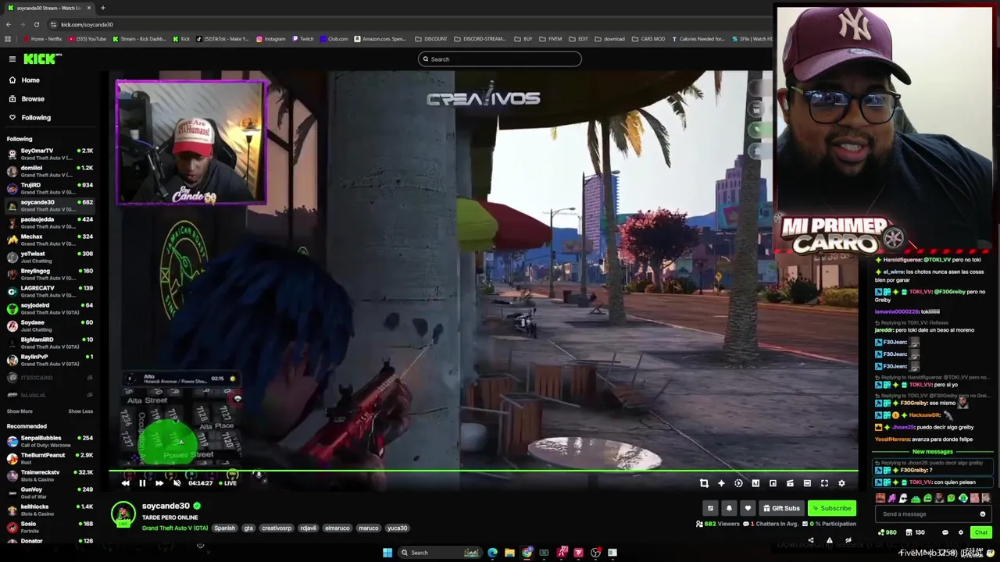Click the clock icon in player controls
The width and height of the screenshot is (1000, 562).
point(738,483)
